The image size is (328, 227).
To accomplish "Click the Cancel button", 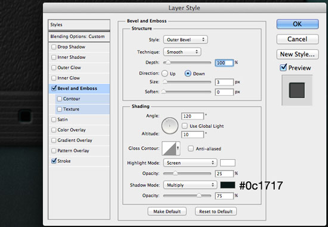I will tap(298, 39).
